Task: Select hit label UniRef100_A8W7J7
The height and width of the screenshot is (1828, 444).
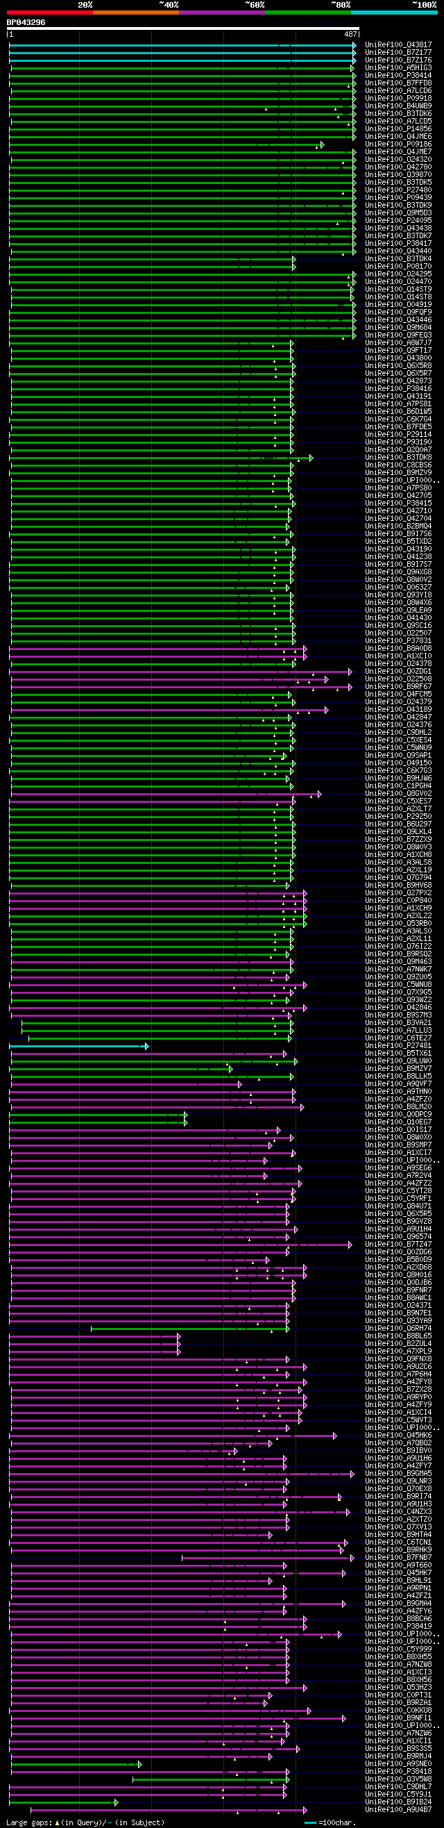Action: click(x=399, y=343)
